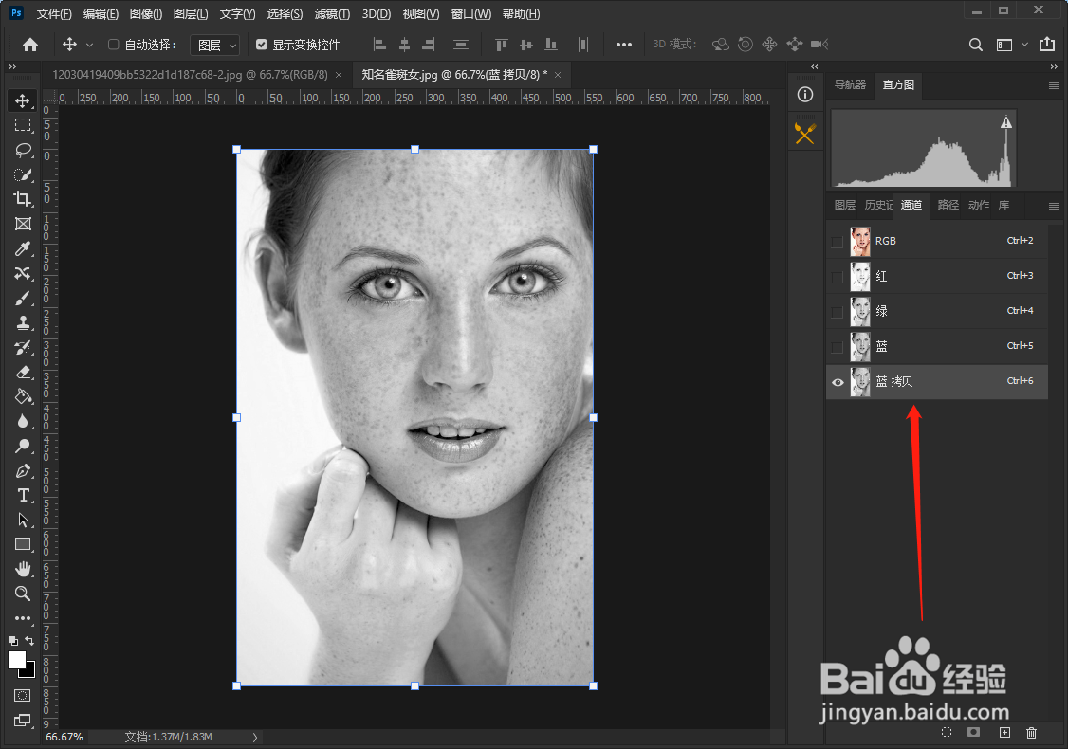
Task: Select the Hand tool
Action: pos(23,569)
